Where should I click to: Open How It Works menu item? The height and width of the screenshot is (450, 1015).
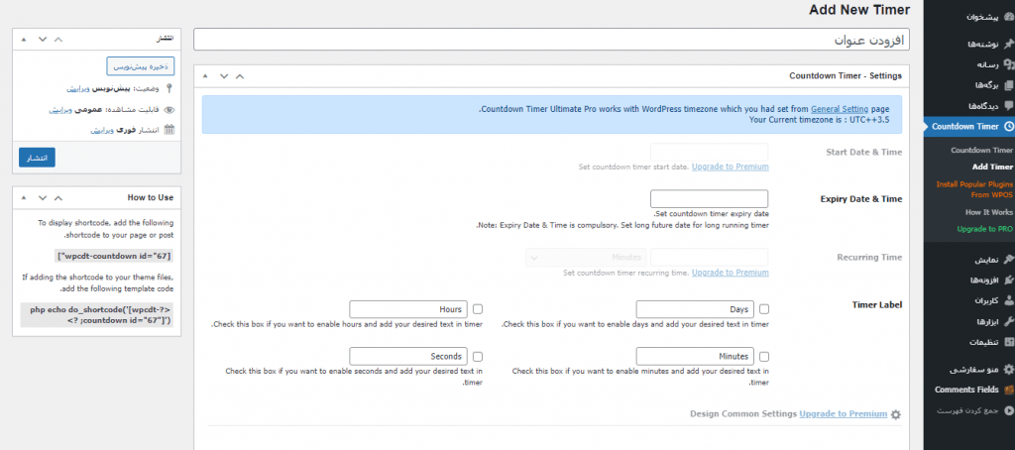pos(988,212)
